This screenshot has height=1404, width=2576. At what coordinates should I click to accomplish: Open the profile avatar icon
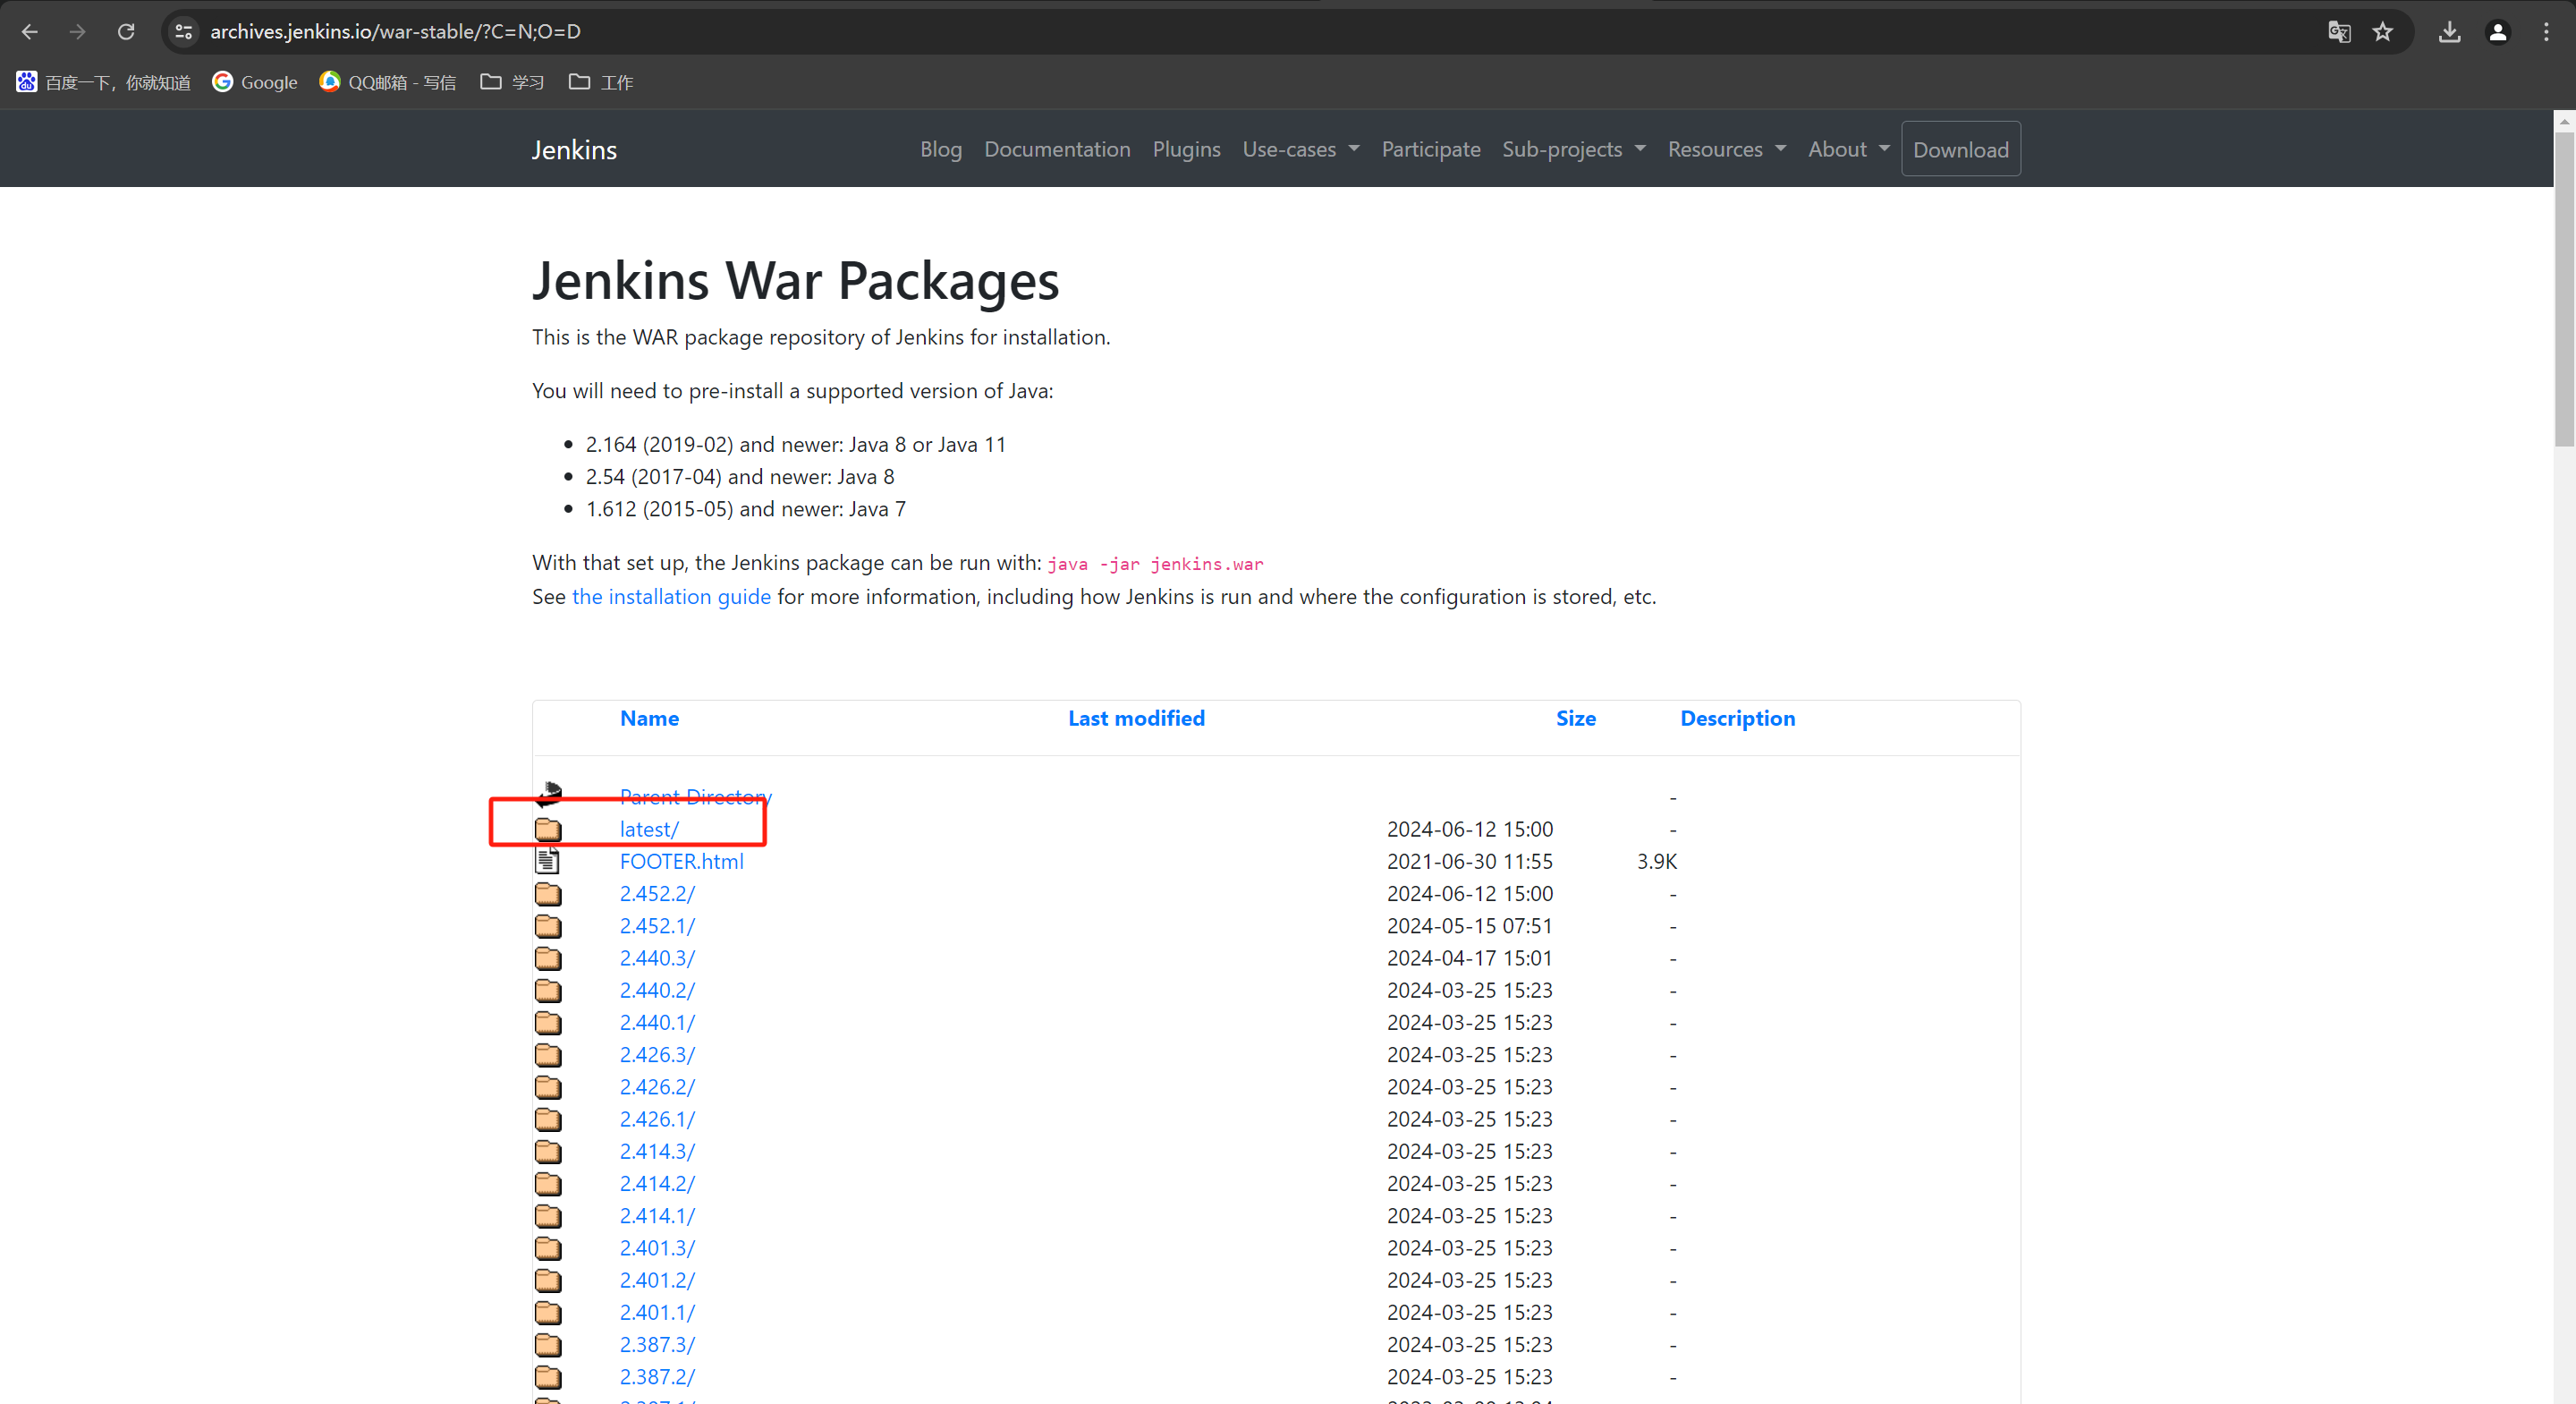(x=2498, y=32)
